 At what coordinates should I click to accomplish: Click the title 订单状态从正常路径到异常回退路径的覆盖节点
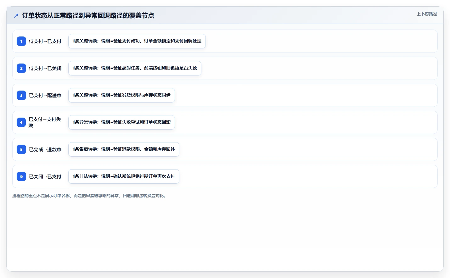click(x=88, y=15)
